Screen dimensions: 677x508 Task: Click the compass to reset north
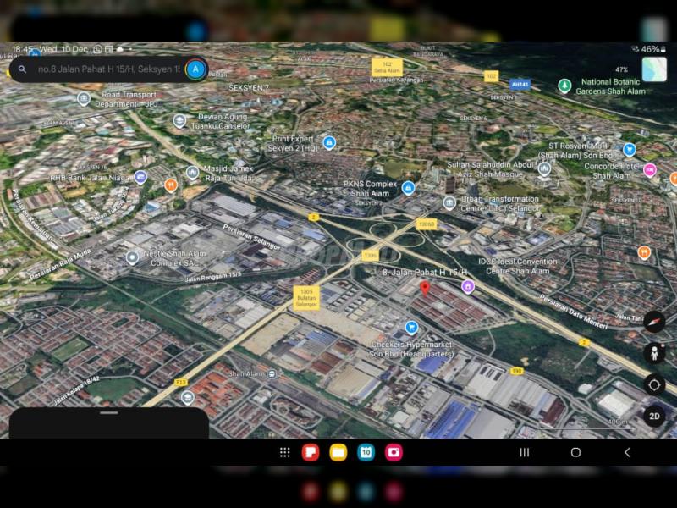click(653, 322)
